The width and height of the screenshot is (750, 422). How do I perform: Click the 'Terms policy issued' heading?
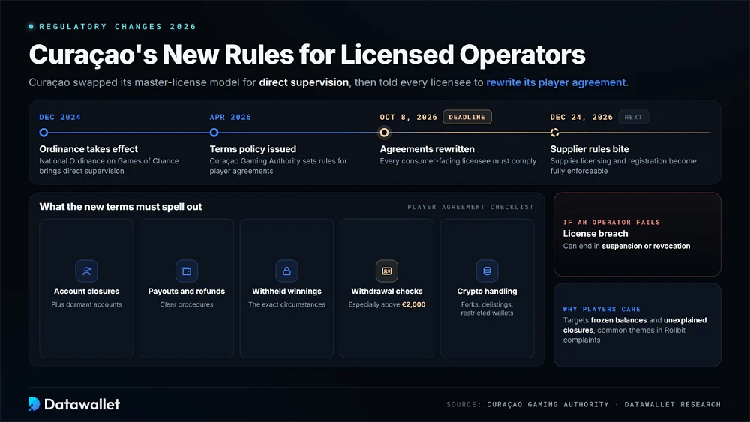point(253,149)
